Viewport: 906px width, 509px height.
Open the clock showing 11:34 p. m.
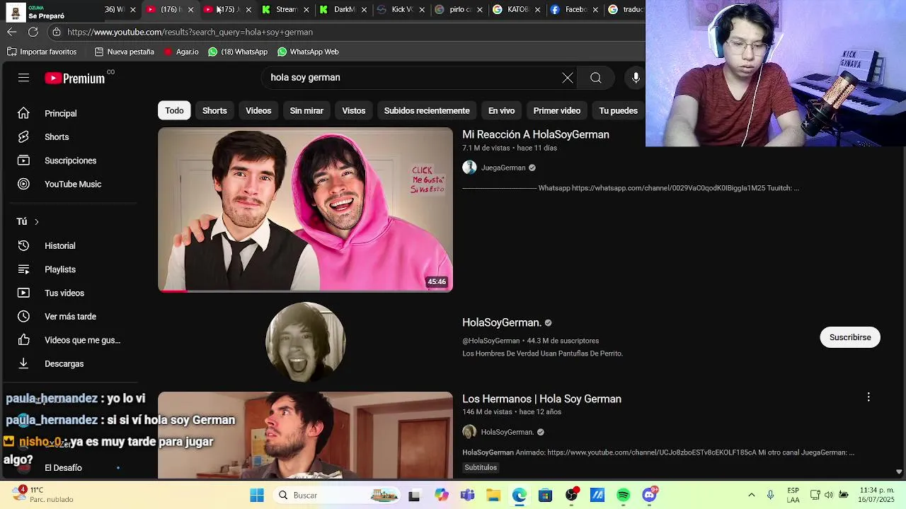tap(877, 495)
